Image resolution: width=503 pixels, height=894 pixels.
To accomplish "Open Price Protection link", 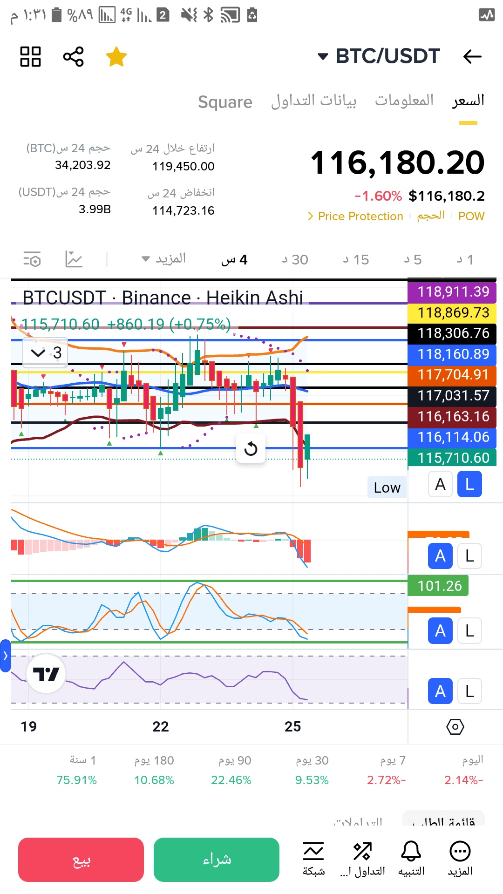I will (x=355, y=217).
